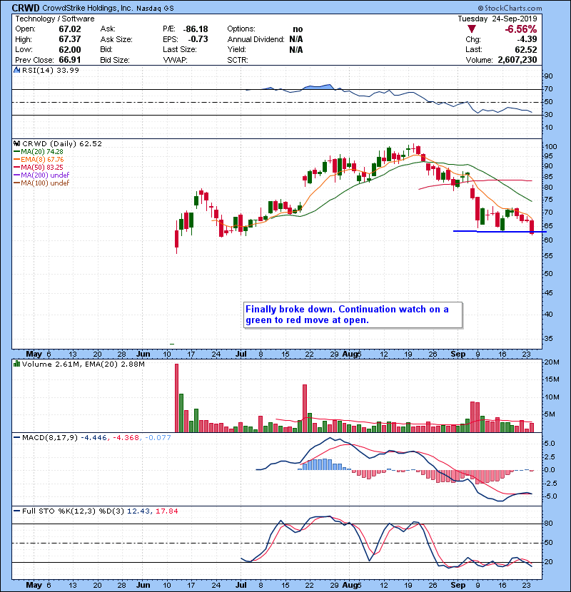Screen dimensions: 571x592
Task: Click the stochastic %D value 17.84
Action: pos(166,511)
